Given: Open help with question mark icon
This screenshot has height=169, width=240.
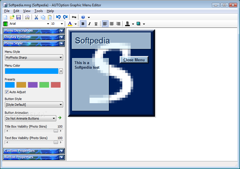Looking at the screenshot, I should 83,17.
